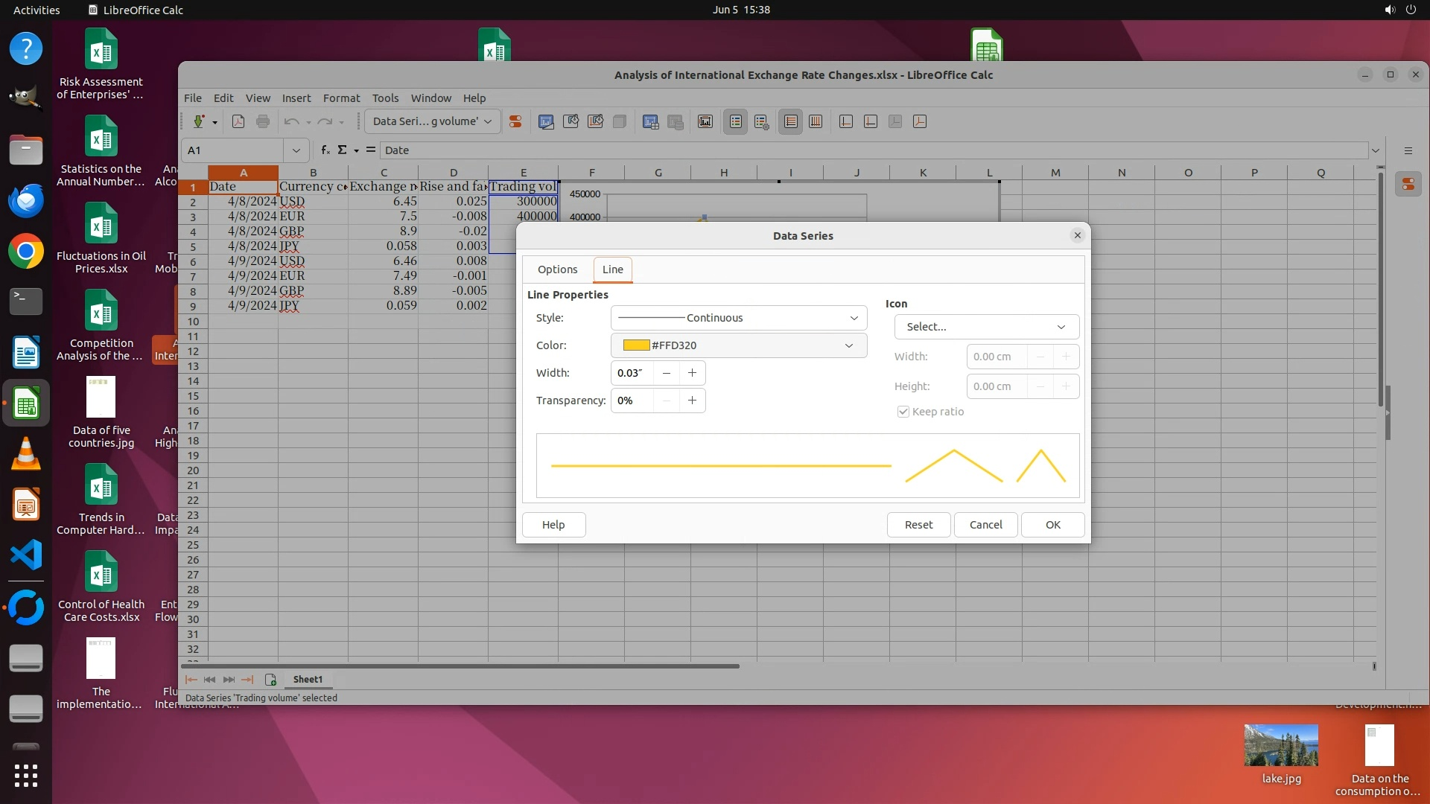This screenshot has width=1430, height=804.
Task: Increase line Width with plus button
Action: click(x=692, y=373)
